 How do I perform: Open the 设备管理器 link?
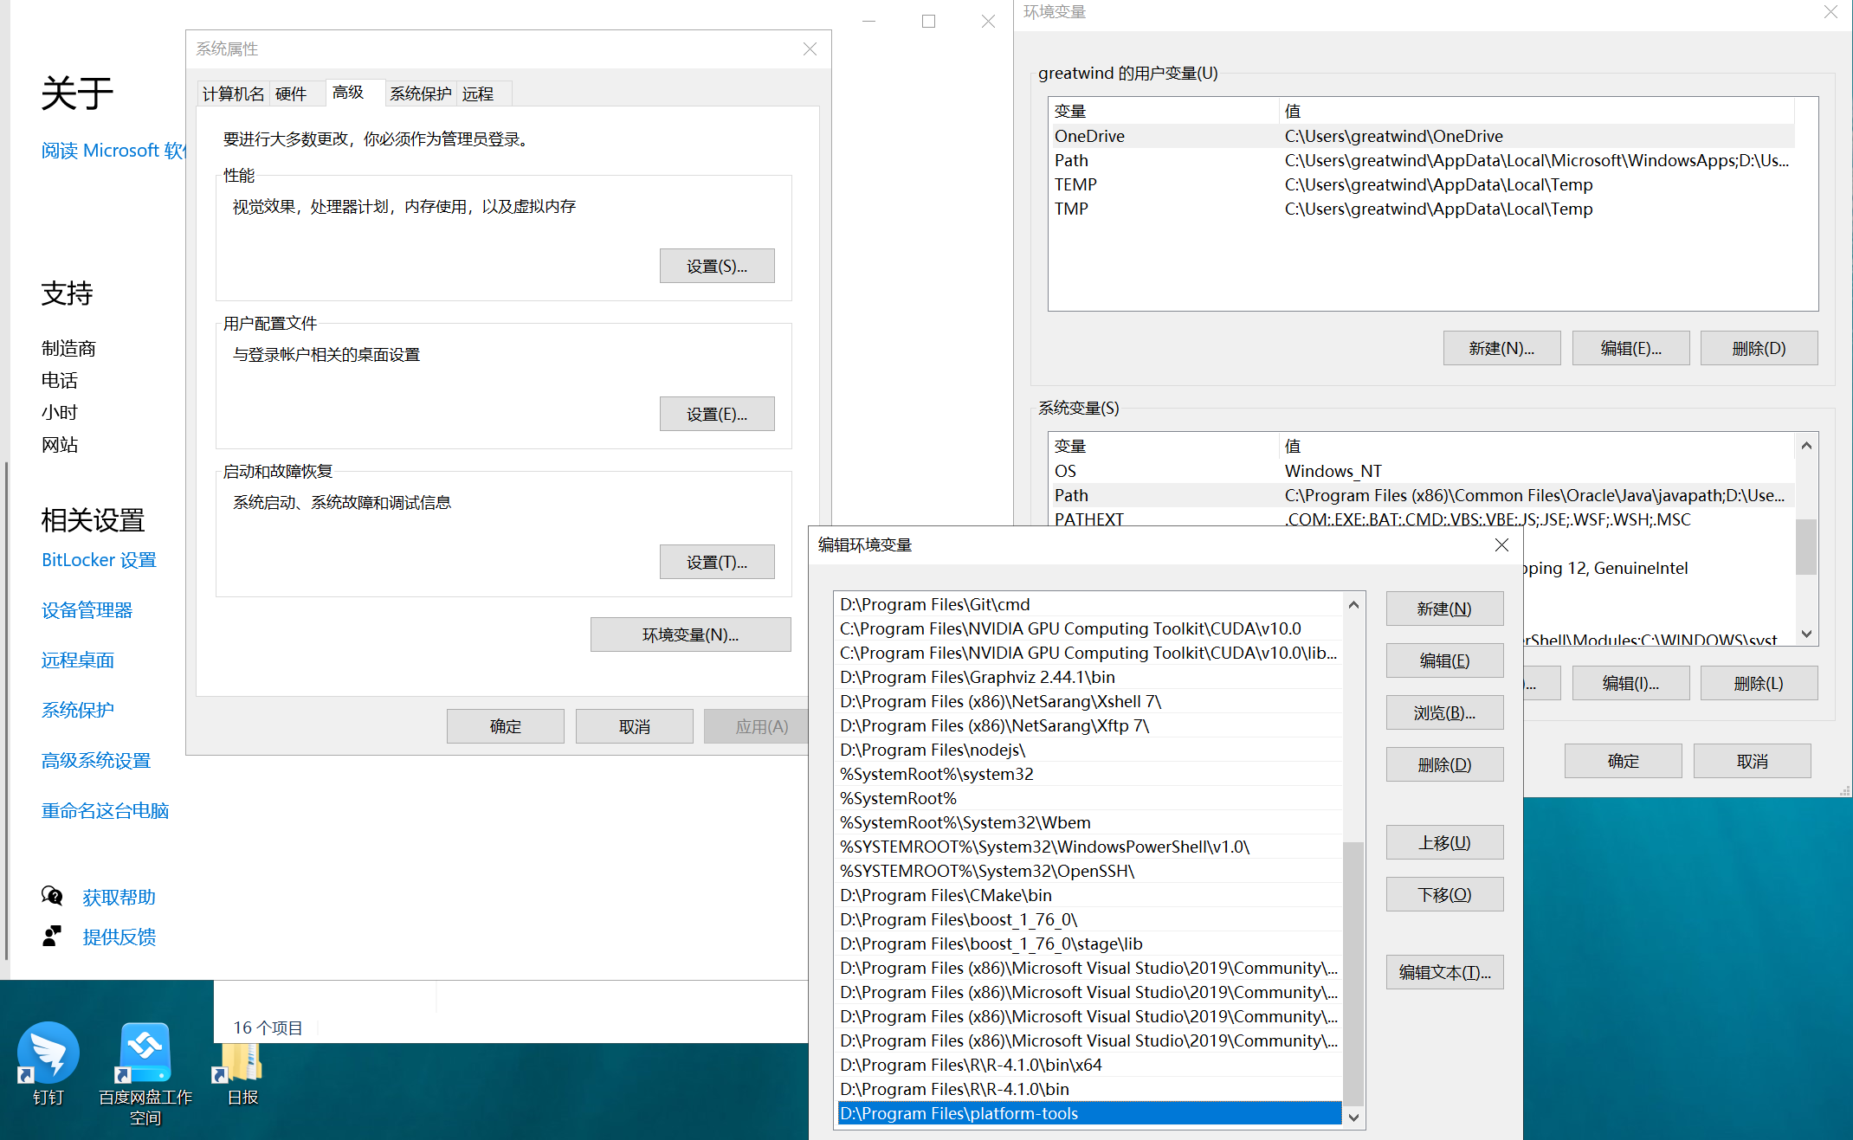pos(87,610)
